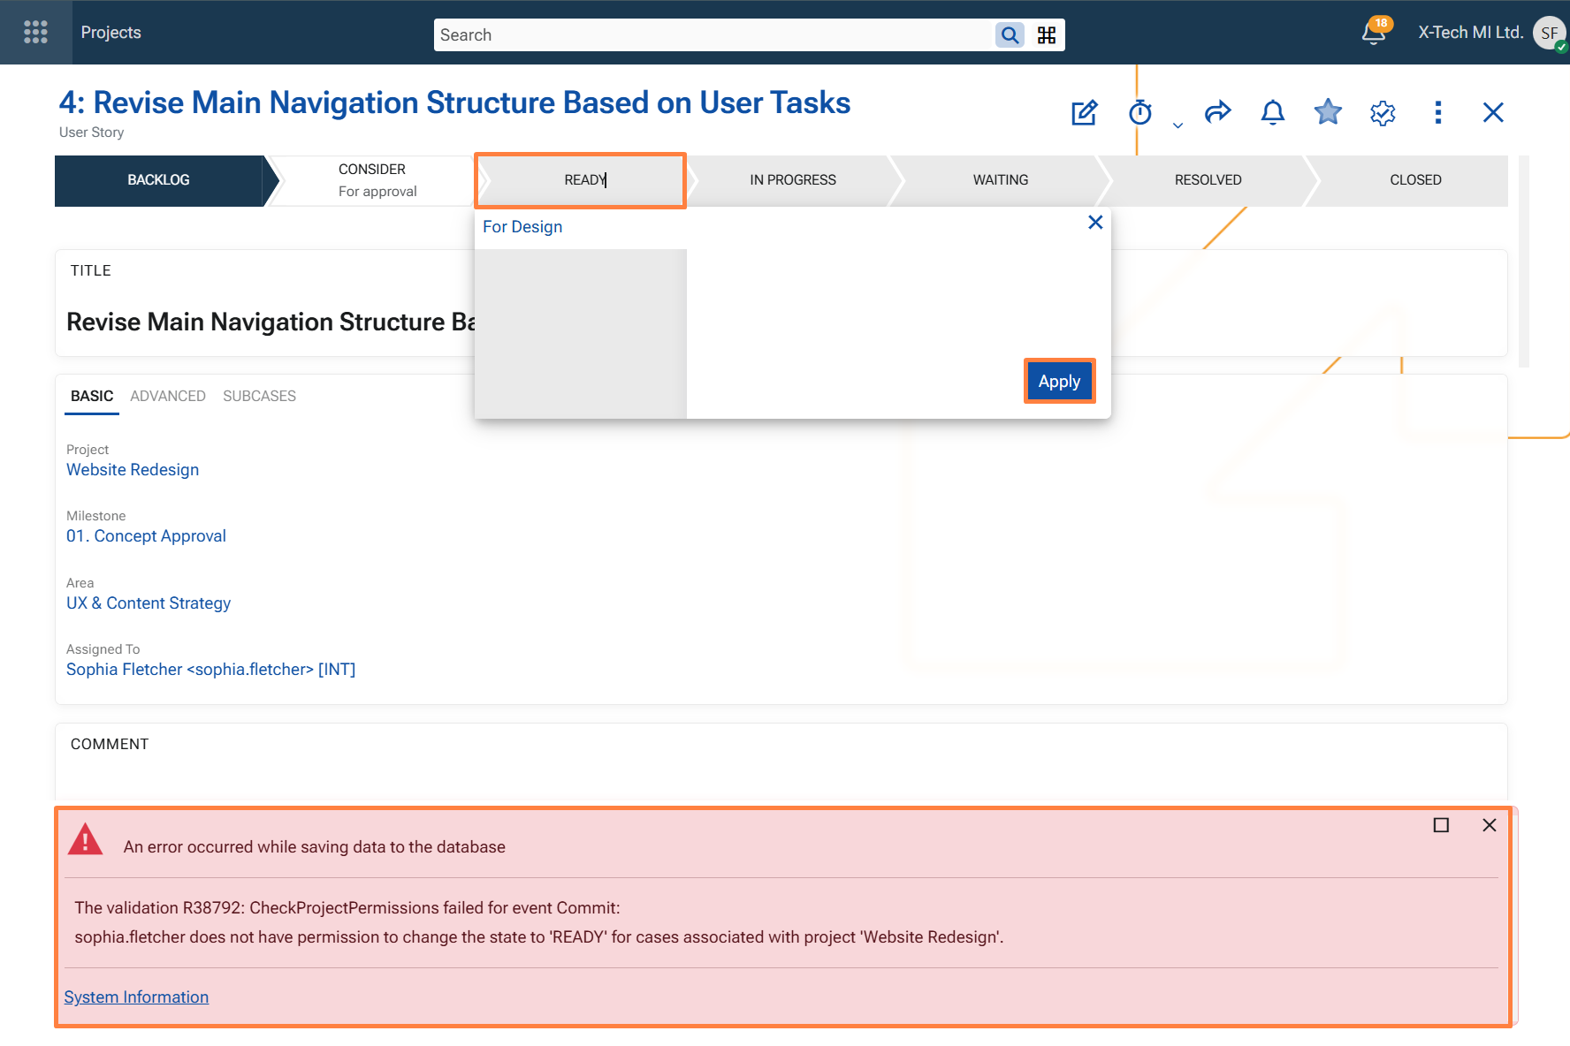This screenshot has height=1046, width=1570.
Task: Select the RESOLVED workflow state
Action: [1208, 180]
